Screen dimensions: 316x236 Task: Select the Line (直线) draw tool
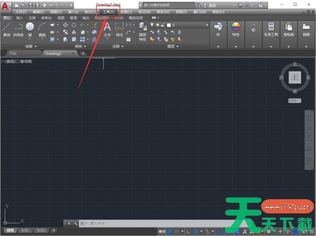(x=7, y=29)
